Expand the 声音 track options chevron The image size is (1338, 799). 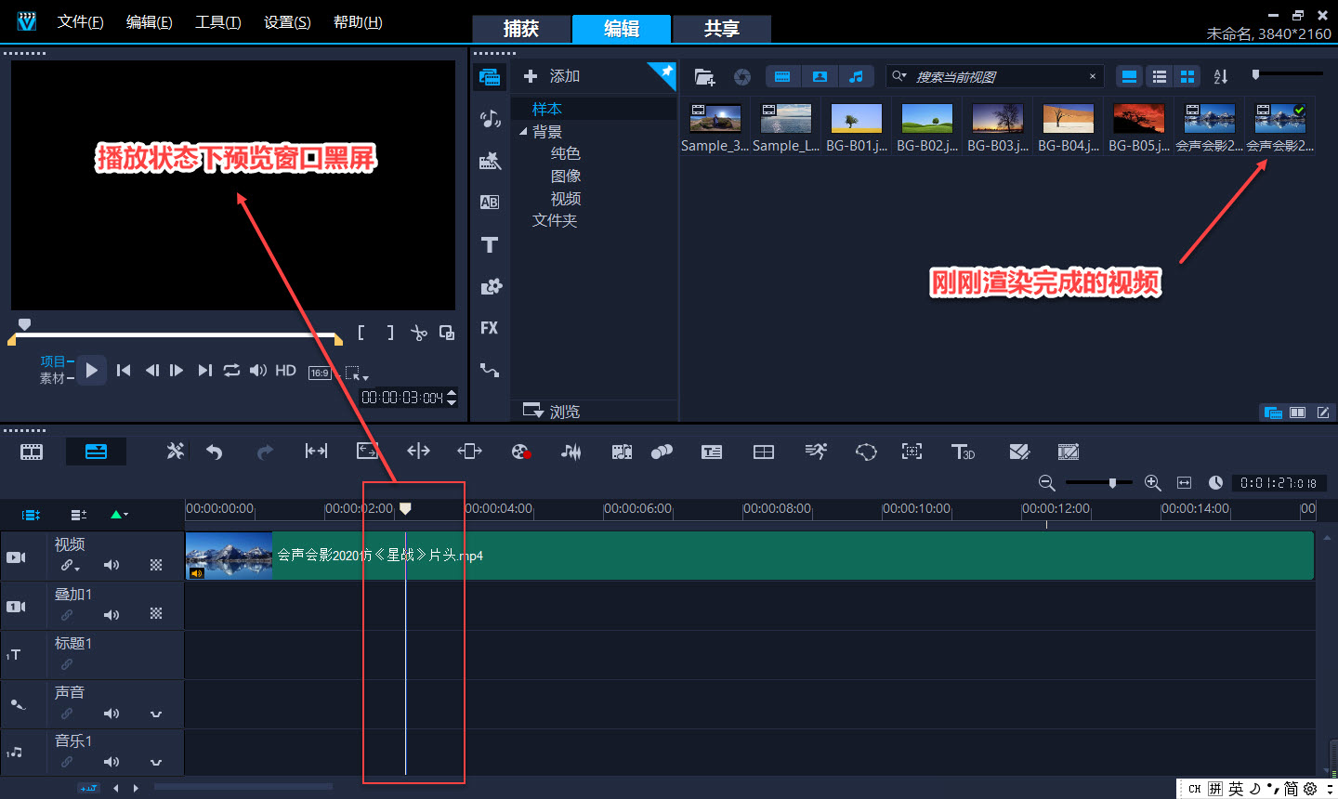[156, 714]
